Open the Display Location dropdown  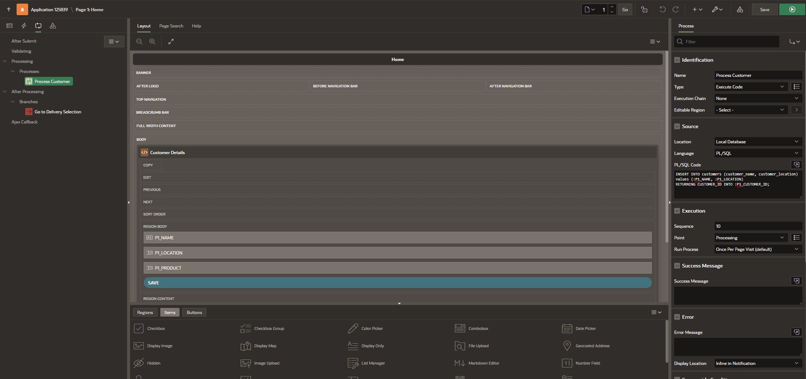point(758,363)
